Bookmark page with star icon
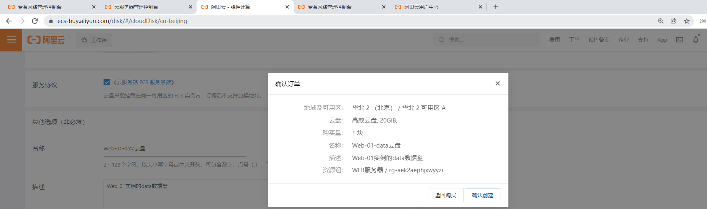This screenshot has height=209, width=707. (x=687, y=21)
